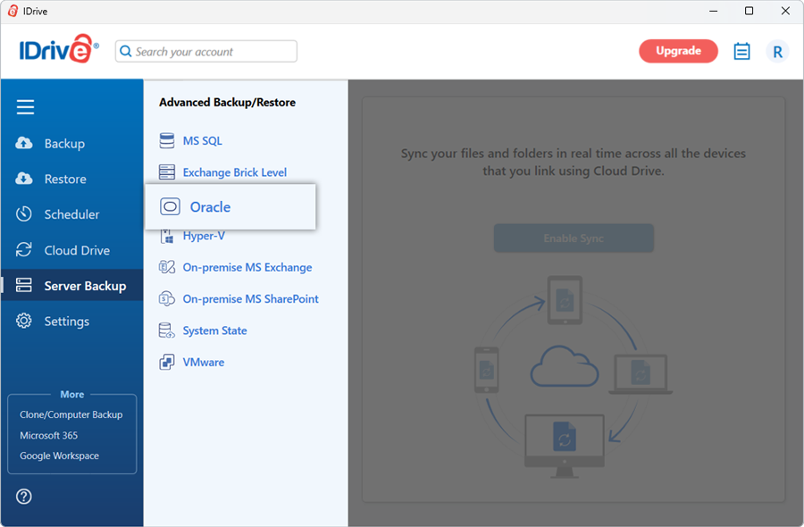
Task: Click the MS SQL database icon
Action: tap(167, 141)
